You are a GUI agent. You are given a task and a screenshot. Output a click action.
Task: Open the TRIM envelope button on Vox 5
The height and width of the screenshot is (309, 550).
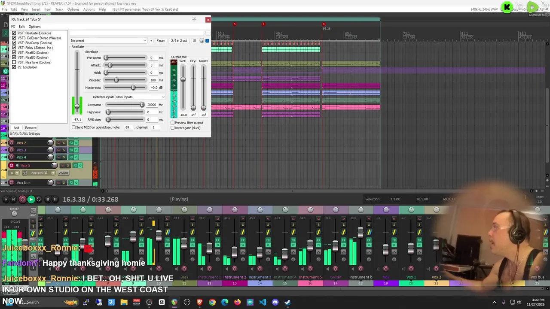click(x=63, y=173)
